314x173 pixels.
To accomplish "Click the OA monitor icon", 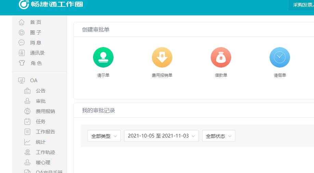I will [22, 81].
